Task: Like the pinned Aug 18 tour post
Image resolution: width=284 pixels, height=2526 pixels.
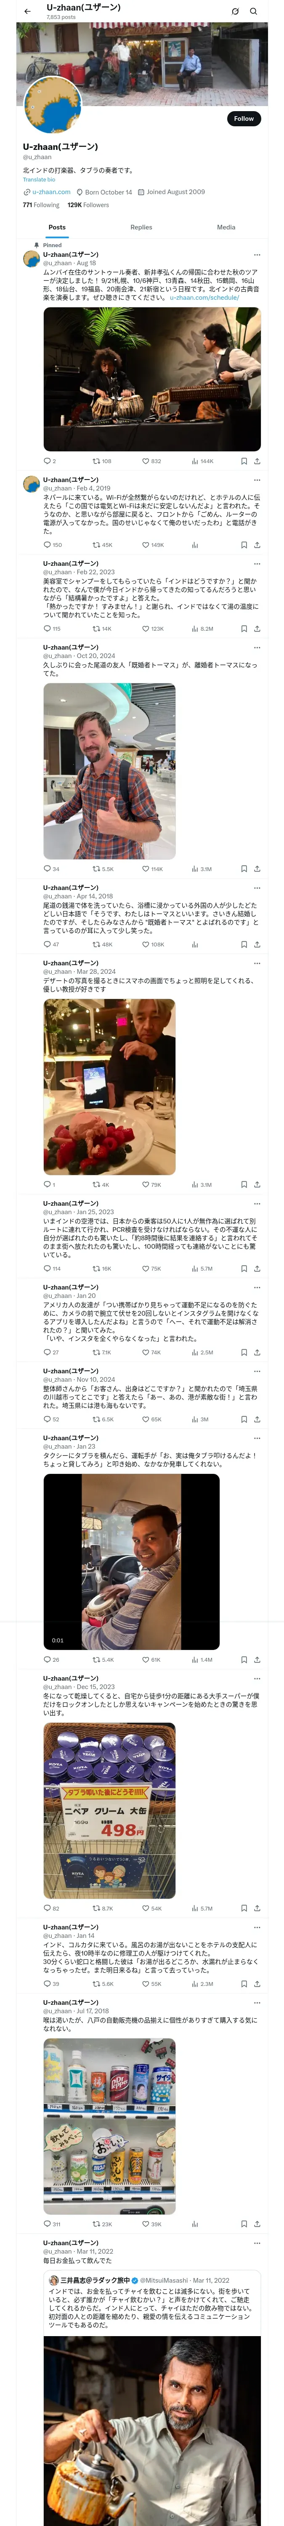Action: pos(146,461)
